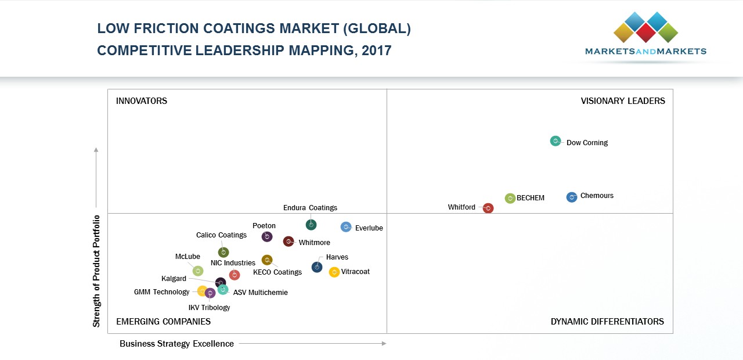Click the Dow Corning data point marker
Screen dimensions: 743x360
pyautogui.click(x=556, y=141)
